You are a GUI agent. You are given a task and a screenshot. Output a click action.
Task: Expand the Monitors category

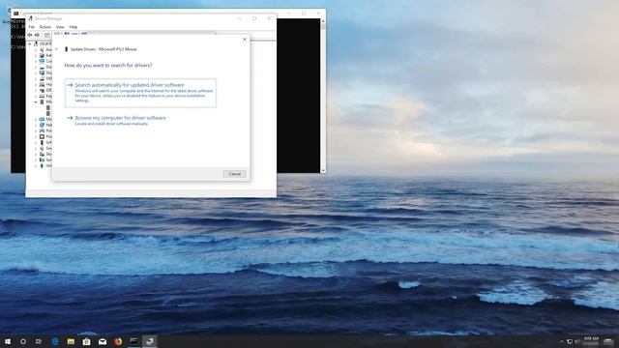point(36,119)
